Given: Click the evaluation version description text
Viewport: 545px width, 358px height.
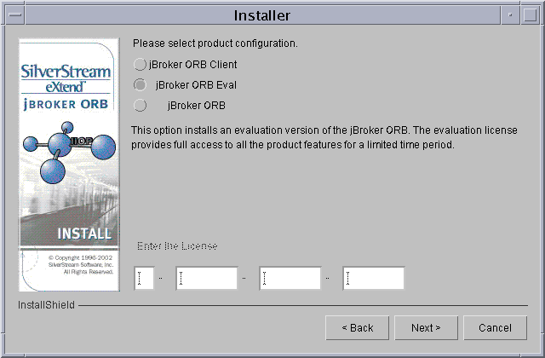Looking at the screenshot, I should 324,137.
